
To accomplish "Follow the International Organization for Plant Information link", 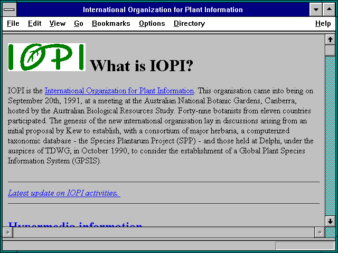I will 119,91.
